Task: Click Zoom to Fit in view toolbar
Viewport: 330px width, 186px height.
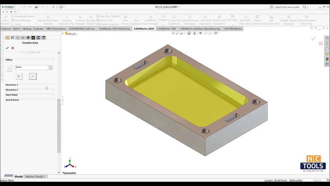Action: [x=173, y=33]
